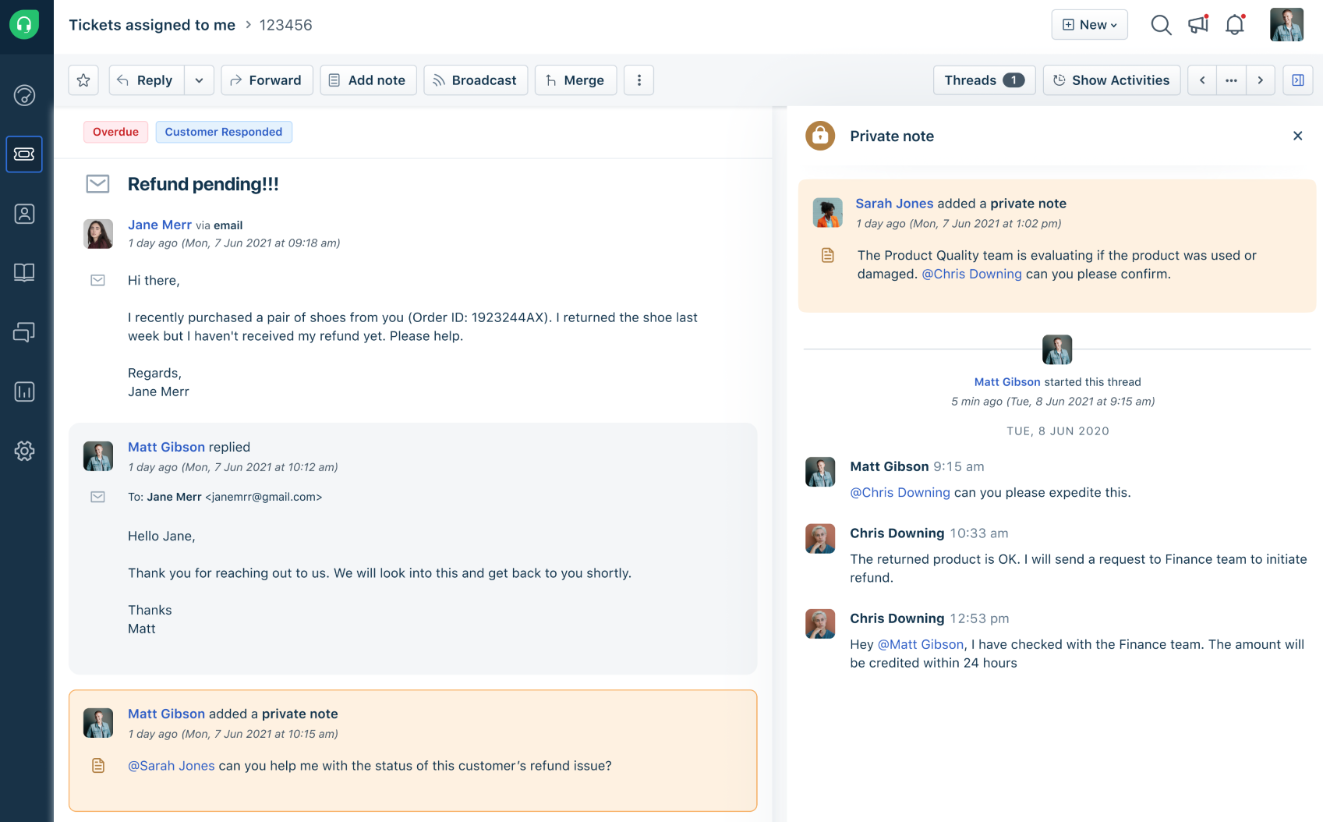1323x822 pixels.
Task: Open the @Chris Downing mention link
Action: pyautogui.click(x=971, y=274)
